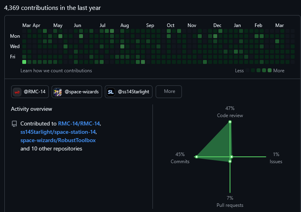Open Learn how we count contributions
Image resolution: width=301 pixels, height=212 pixels.
56,71
